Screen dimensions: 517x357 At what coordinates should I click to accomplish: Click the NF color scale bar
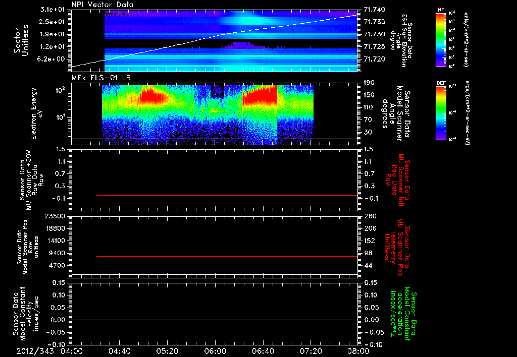(441, 40)
